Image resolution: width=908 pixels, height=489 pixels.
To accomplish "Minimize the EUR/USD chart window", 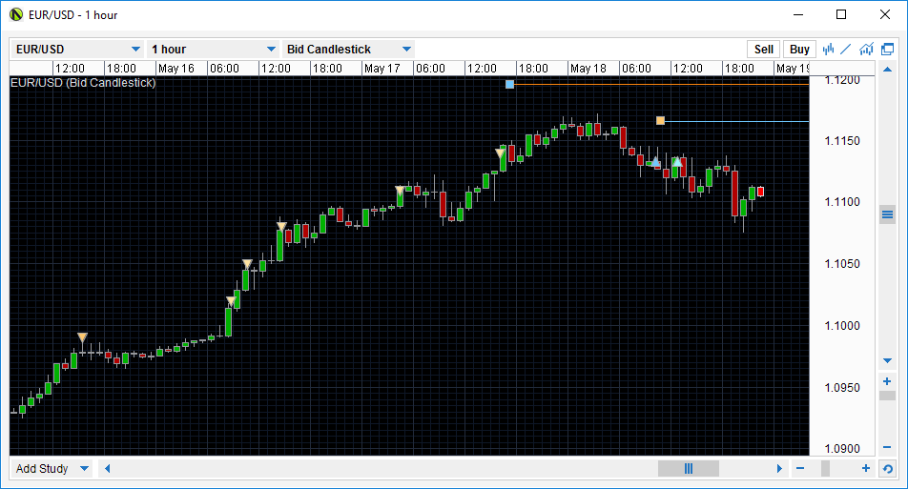I will (798, 14).
